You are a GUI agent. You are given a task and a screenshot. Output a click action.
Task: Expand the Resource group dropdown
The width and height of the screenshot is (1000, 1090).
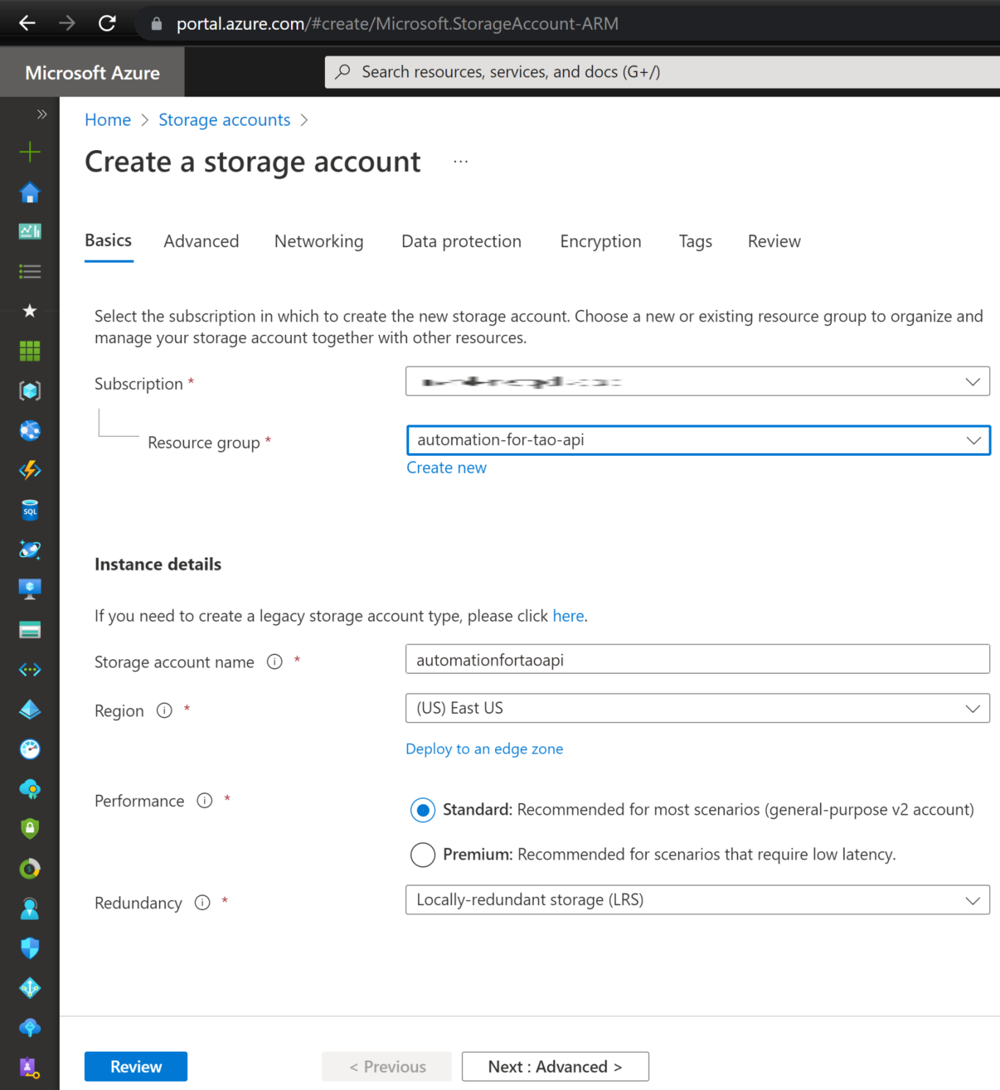click(697, 440)
